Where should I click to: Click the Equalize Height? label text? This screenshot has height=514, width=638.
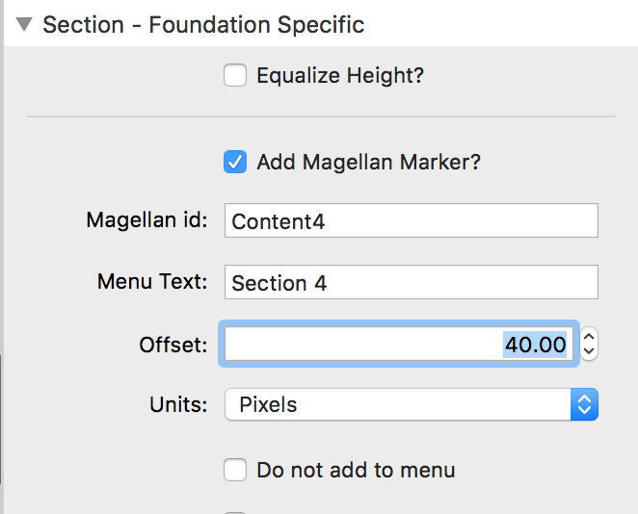click(x=340, y=75)
